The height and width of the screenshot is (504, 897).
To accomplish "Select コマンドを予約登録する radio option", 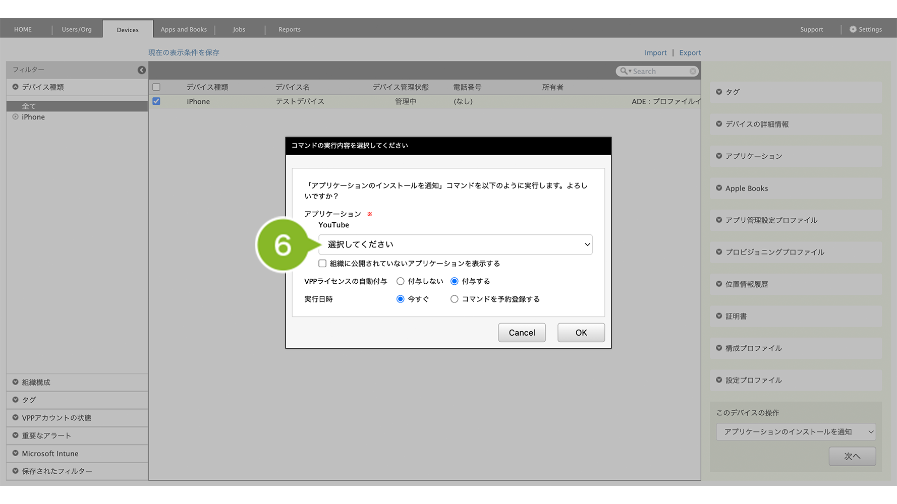I will (x=455, y=299).
